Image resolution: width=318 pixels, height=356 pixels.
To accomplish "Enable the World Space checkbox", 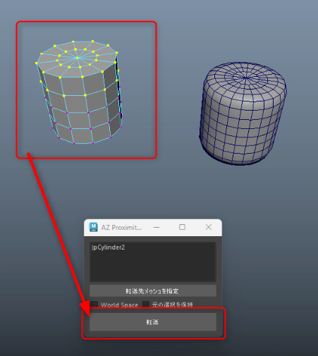I will (94, 305).
